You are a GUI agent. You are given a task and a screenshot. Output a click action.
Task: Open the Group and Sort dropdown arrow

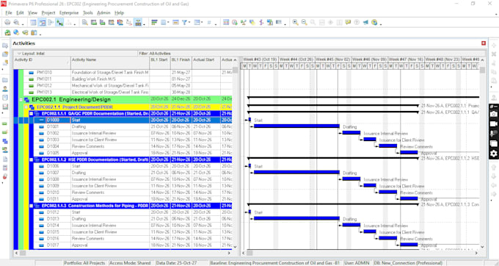pos(202,22)
